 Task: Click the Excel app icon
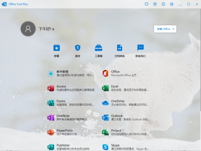point(105,88)
